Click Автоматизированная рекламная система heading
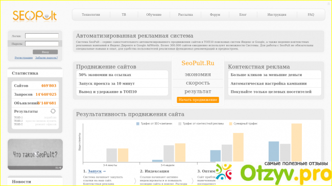The height and width of the screenshot is (186, 332). pos(135,36)
